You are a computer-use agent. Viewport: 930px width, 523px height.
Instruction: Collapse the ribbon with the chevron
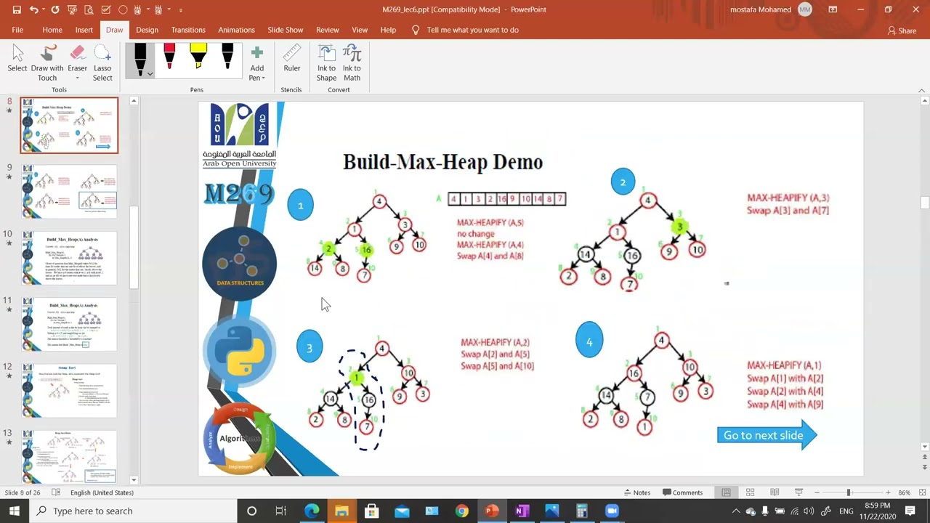coord(922,90)
